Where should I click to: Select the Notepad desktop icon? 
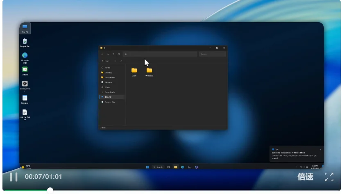click(x=25, y=100)
